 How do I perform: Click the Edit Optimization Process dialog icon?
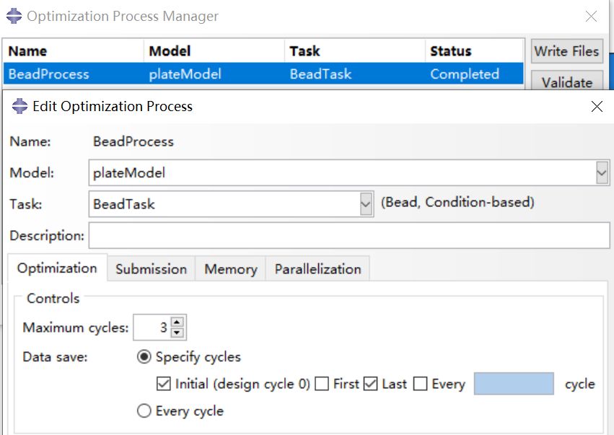tap(19, 107)
